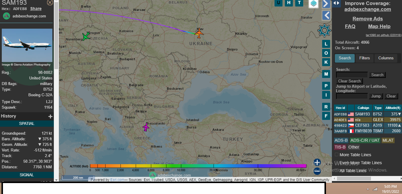Select the FMY8039 TBM7 row in table
This screenshot has width=402, height=194.
368,131
